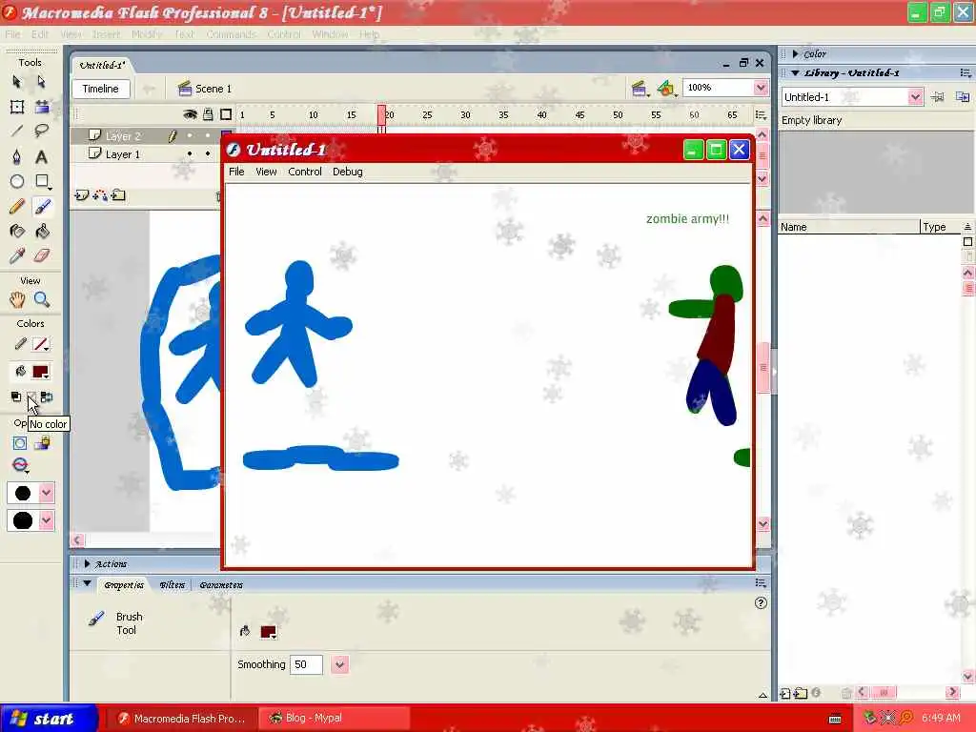Select the Ink Bottle tool

(x=17, y=231)
